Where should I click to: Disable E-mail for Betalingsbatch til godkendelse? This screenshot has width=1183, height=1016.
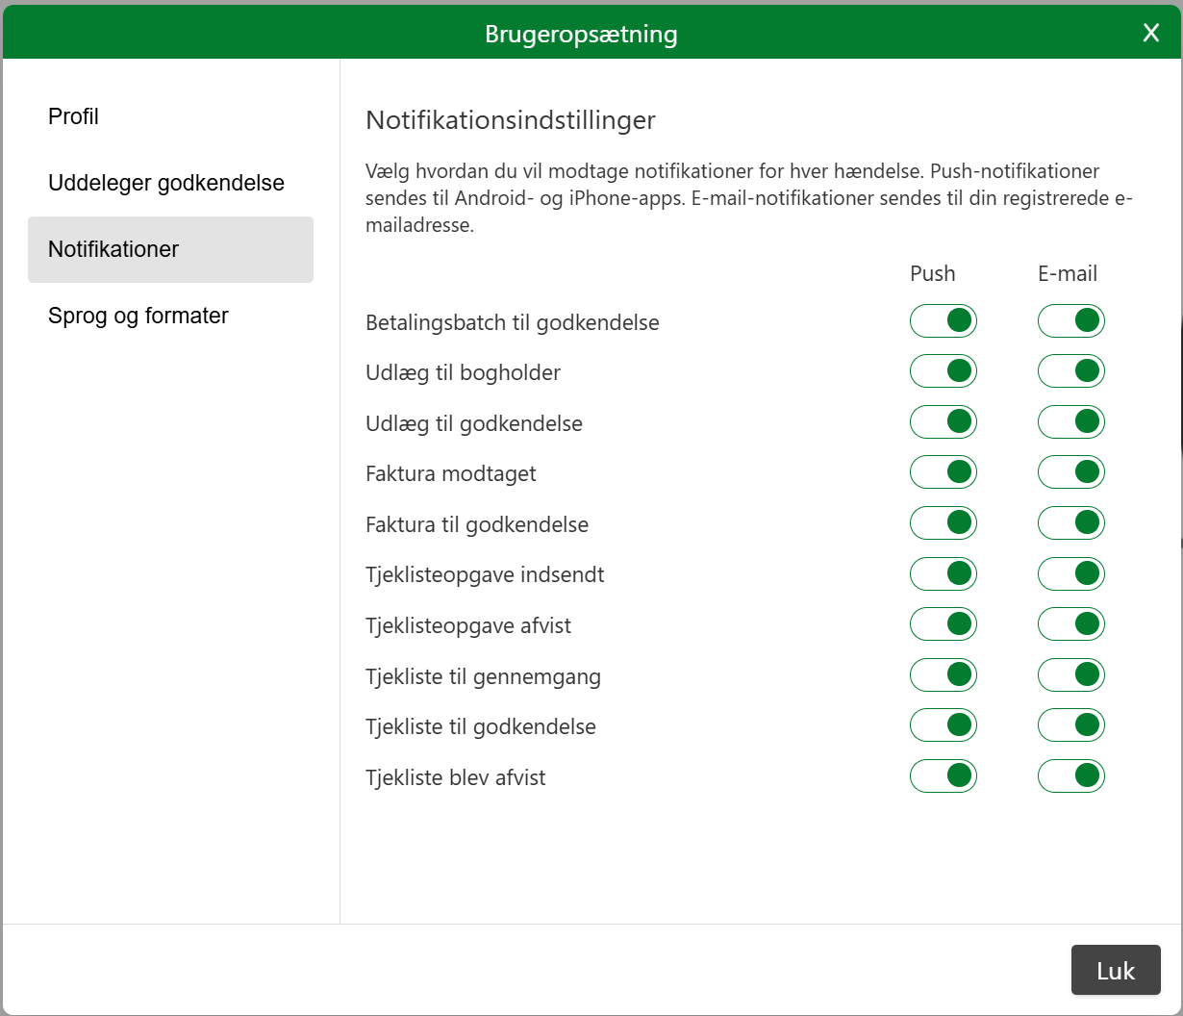tap(1071, 320)
